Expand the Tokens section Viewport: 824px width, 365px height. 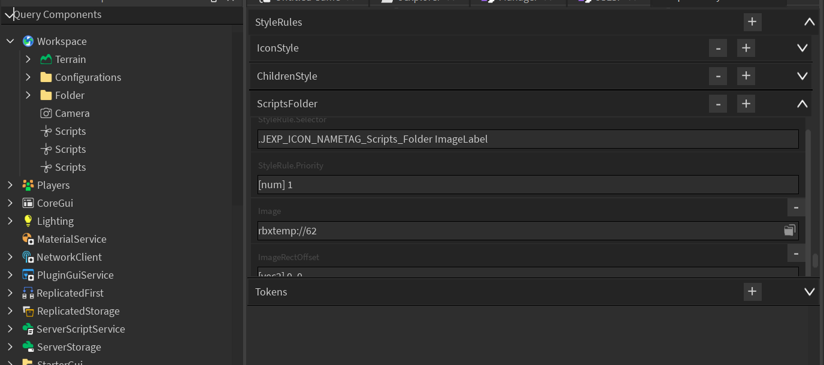[x=810, y=292]
